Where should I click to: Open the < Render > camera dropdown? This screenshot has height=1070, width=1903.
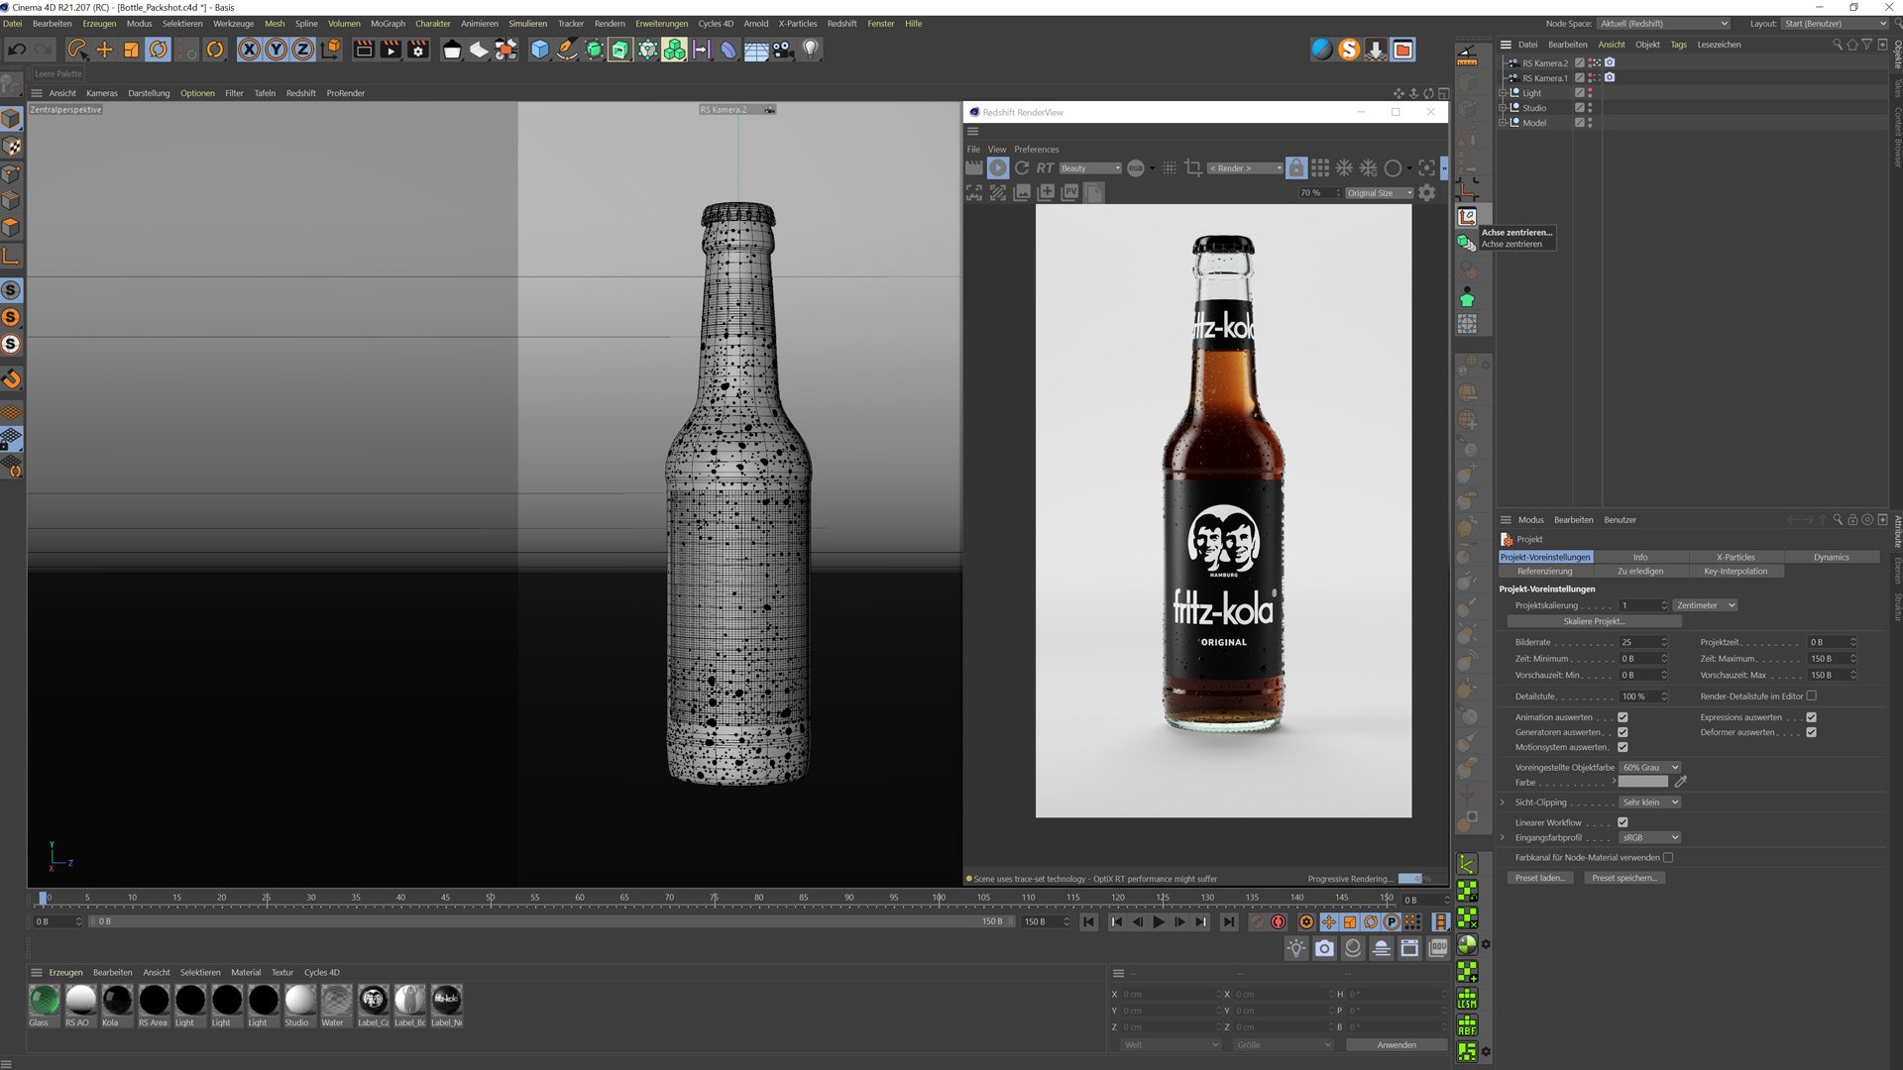(1245, 168)
